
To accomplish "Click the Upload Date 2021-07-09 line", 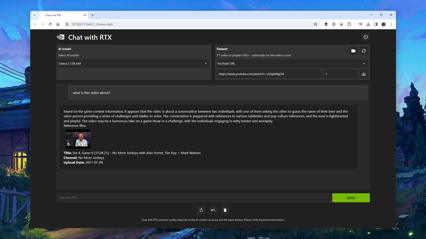I will pos(83,163).
